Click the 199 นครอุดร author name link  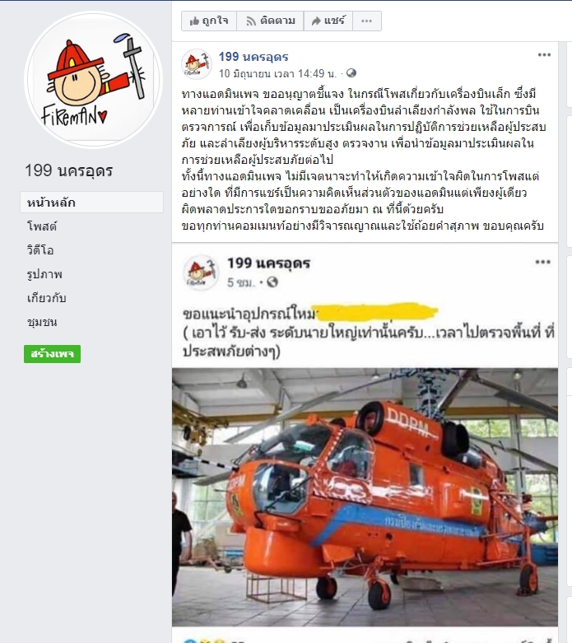[253, 57]
